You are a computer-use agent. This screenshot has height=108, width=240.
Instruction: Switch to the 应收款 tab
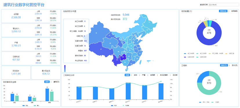175,75
